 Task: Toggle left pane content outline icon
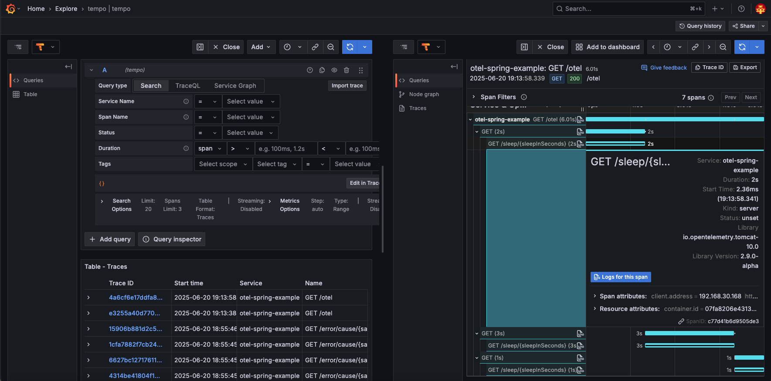point(18,47)
